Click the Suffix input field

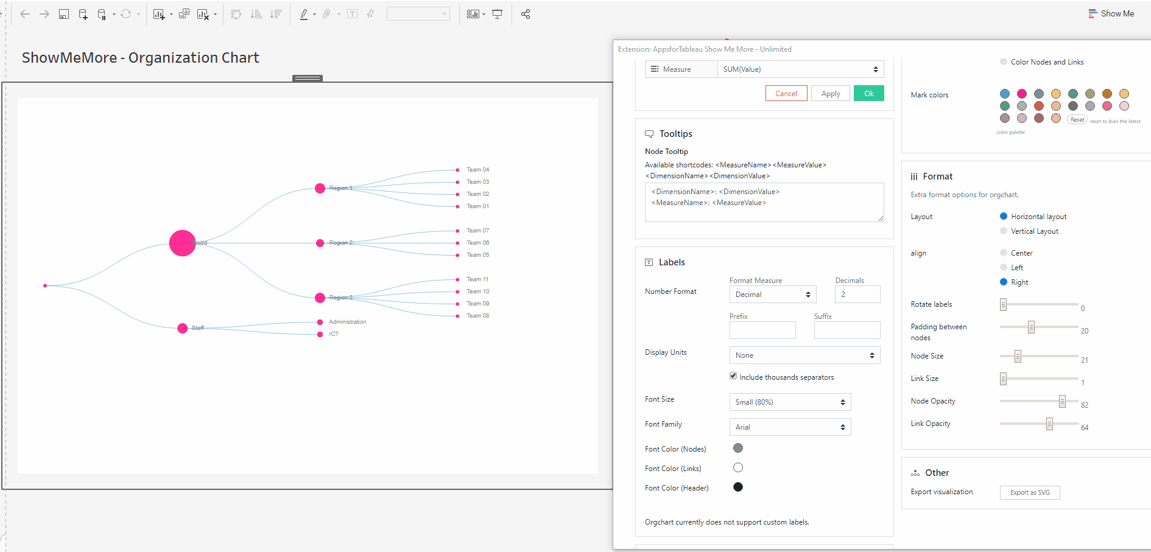point(847,330)
